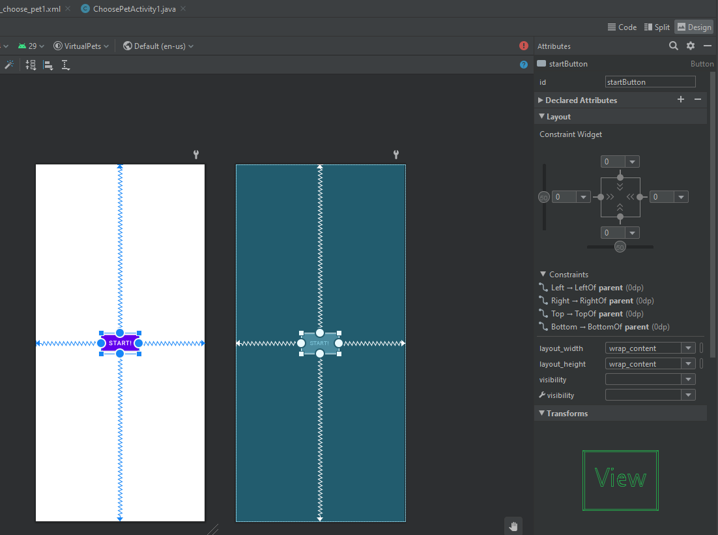Click the Infer Constraints magic wand icon

coord(9,65)
